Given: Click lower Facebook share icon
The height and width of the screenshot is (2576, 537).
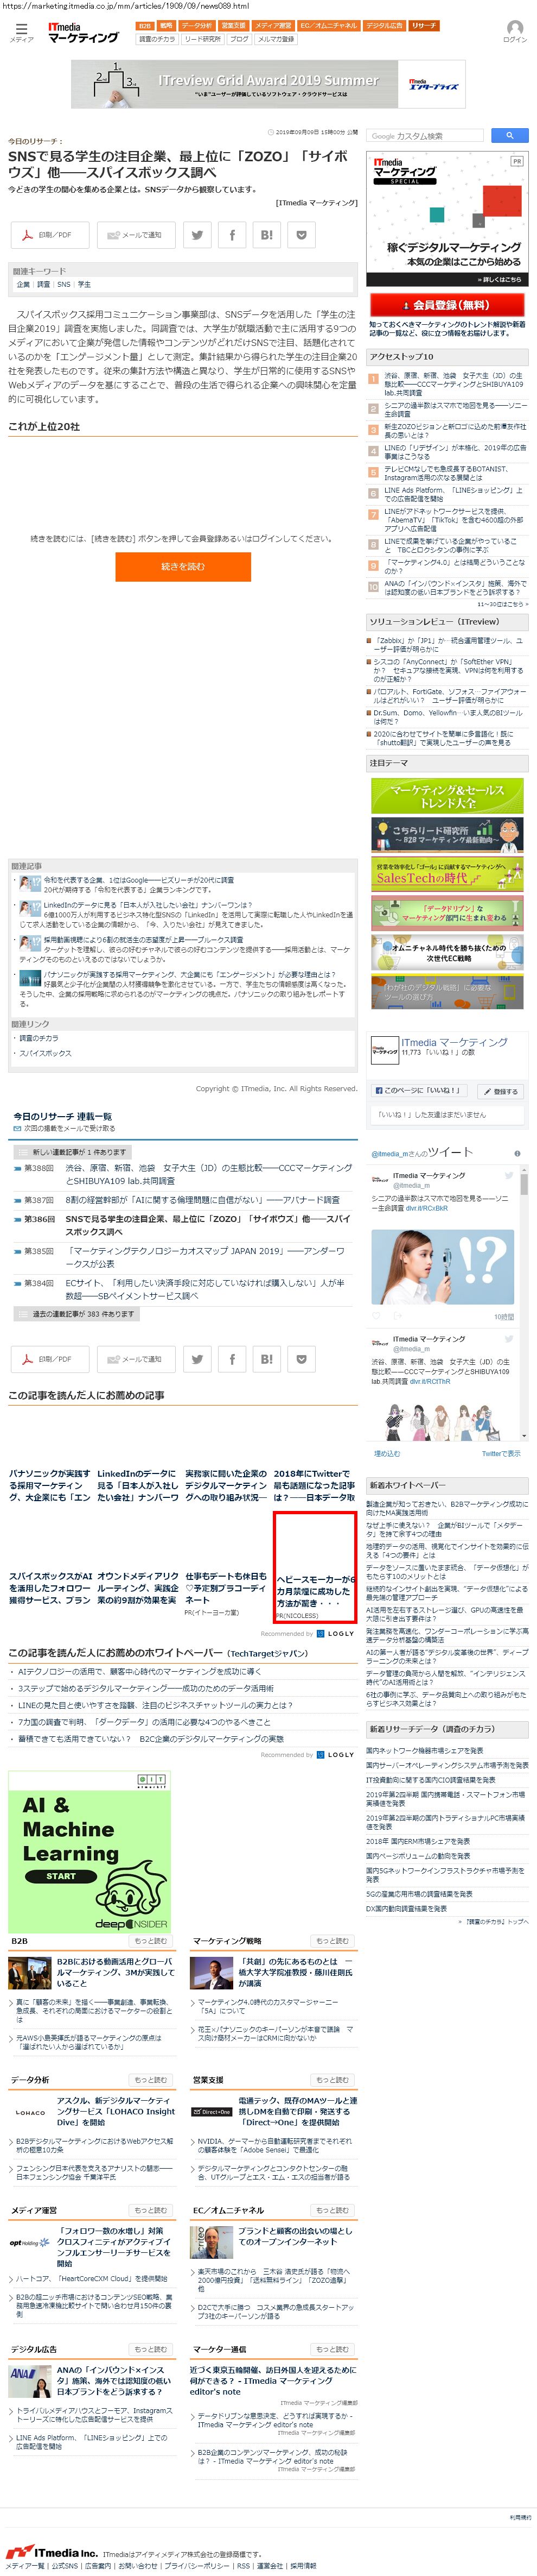Looking at the screenshot, I should 233,1359.
